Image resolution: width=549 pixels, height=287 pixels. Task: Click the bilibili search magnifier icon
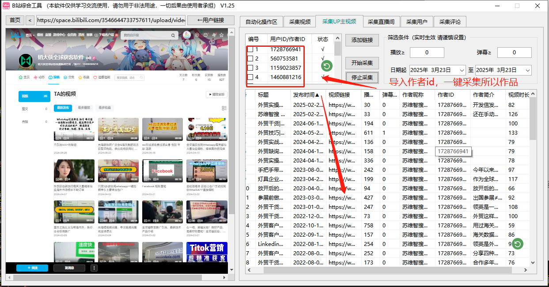point(173,35)
